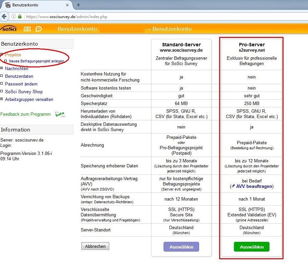Open SoSci Survey Shop
Image resolution: width=308 pixels, height=268 pixels.
(x=24, y=92)
